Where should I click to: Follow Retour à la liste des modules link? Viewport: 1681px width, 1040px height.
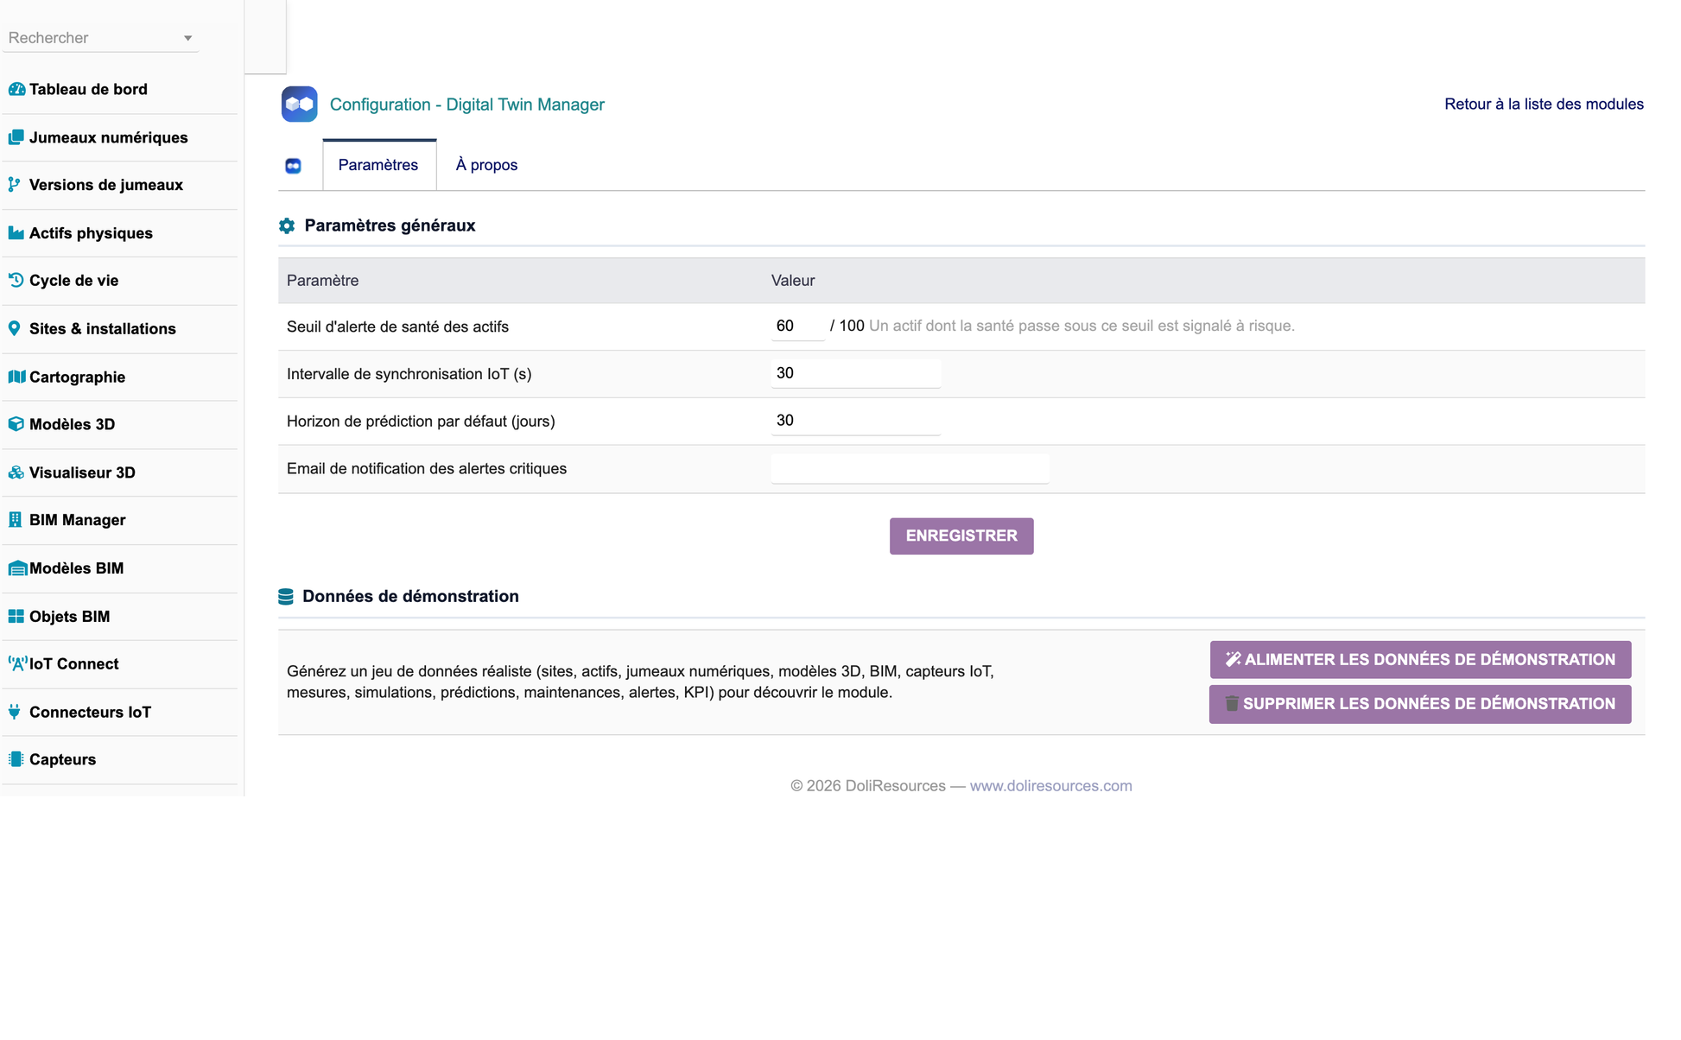coord(1544,105)
